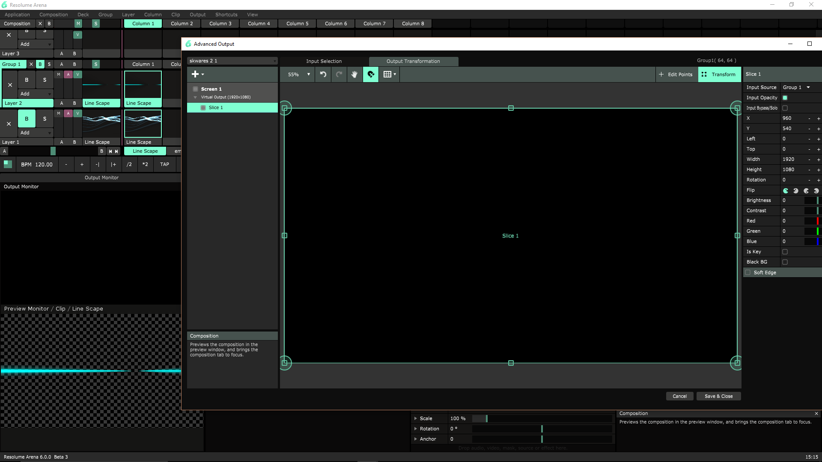Viewport: 822px width, 462px height.
Task: Switch to the Input Selection tab
Action: click(x=324, y=61)
